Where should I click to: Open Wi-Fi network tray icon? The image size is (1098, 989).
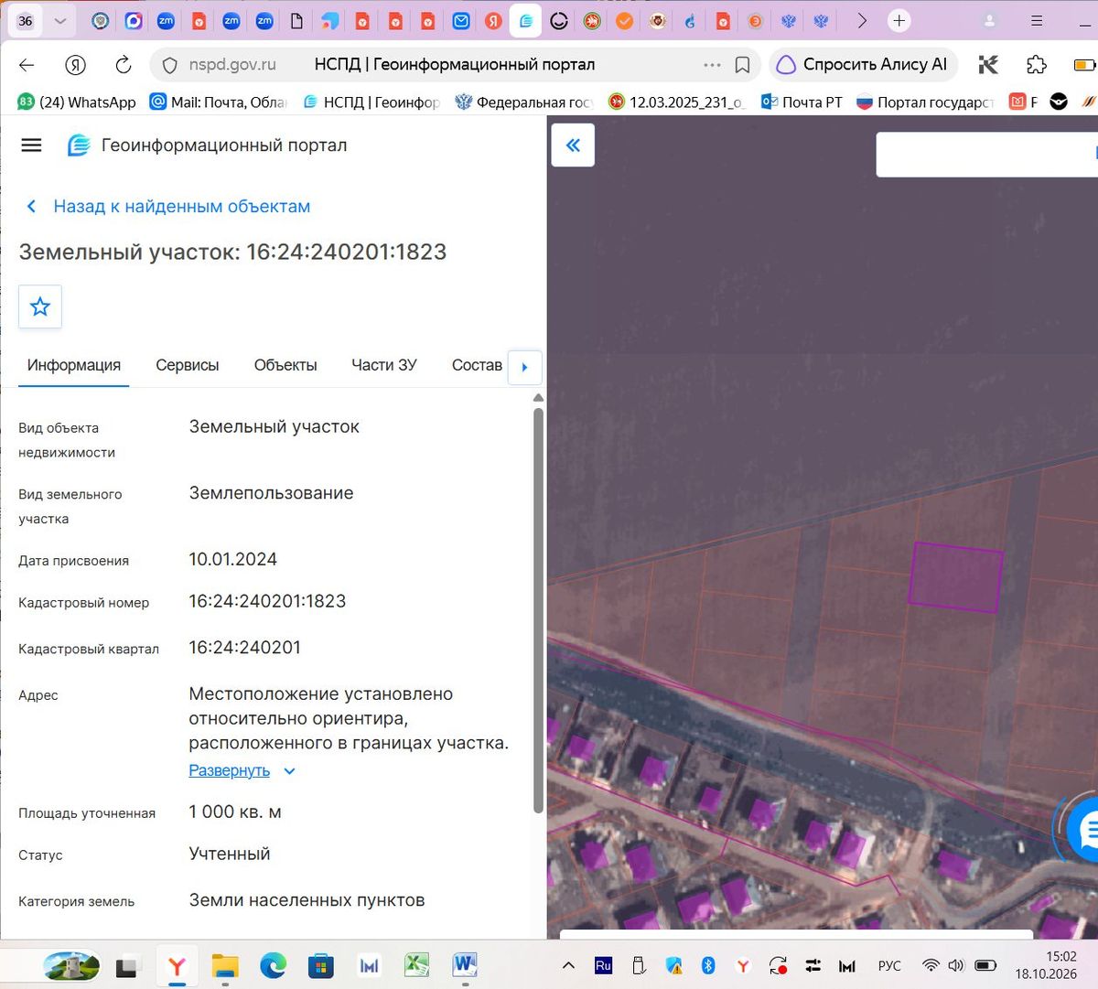(x=931, y=965)
